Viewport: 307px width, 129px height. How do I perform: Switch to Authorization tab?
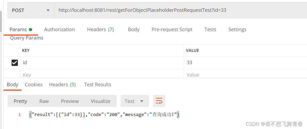coord(59,29)
